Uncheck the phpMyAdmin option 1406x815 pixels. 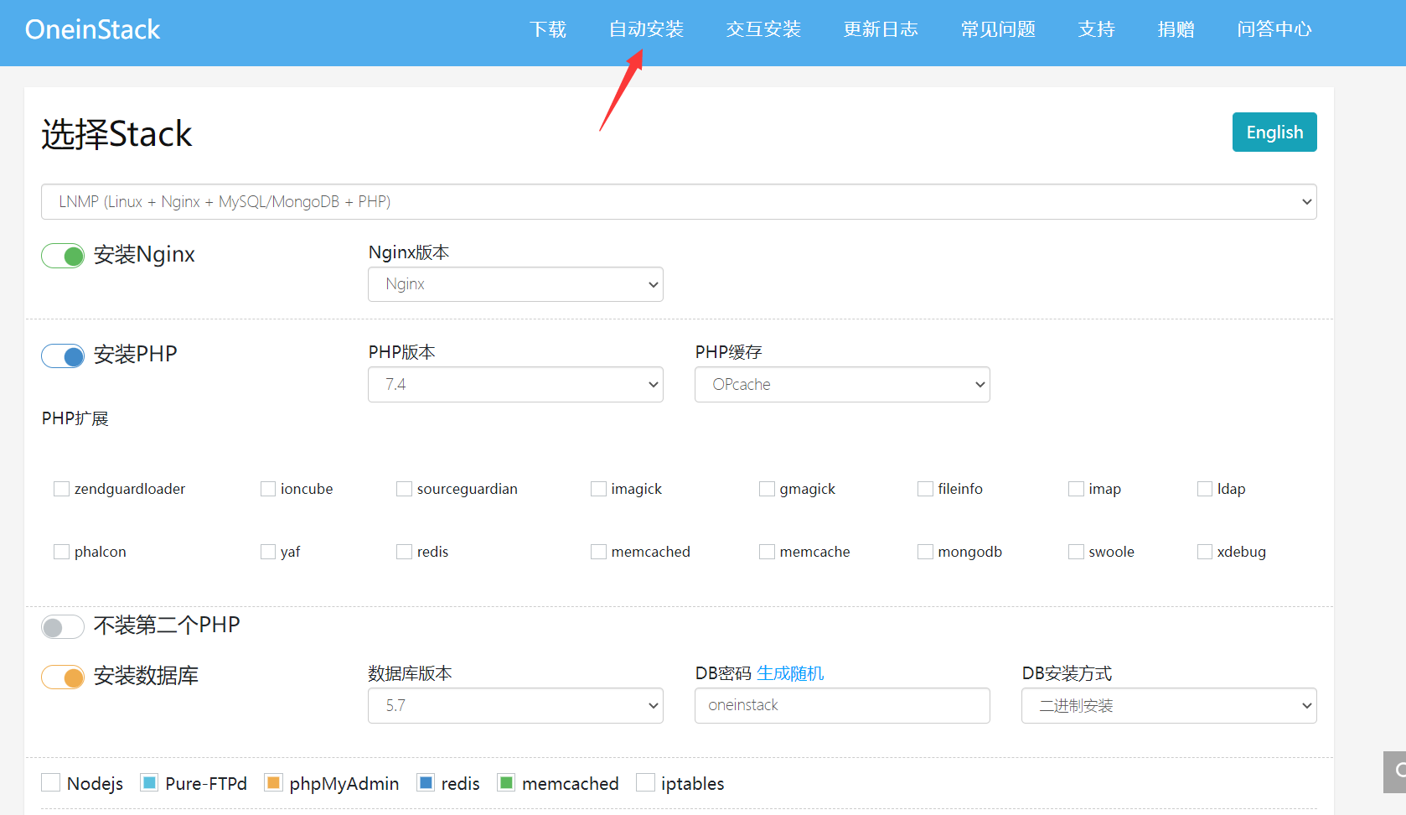tap(273, 782)
